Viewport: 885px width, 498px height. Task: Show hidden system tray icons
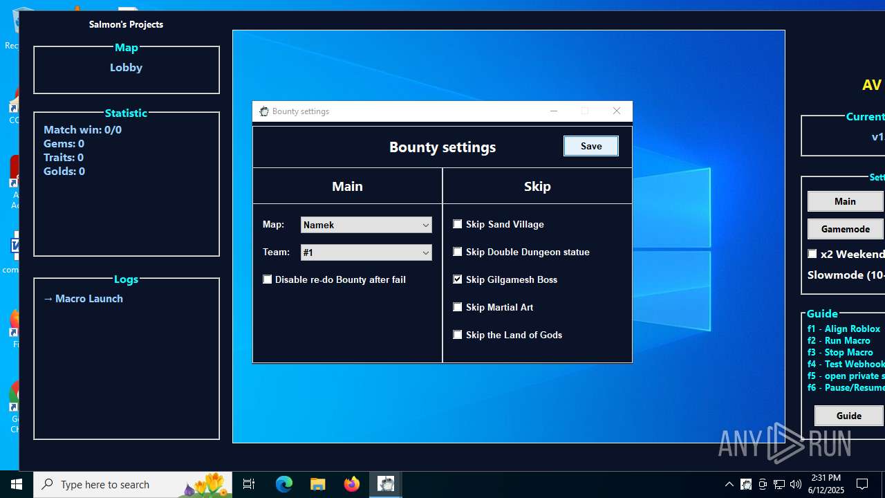tap(729, 484)
